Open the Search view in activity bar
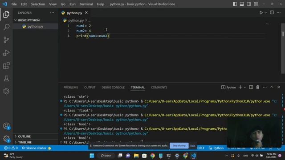This screenshot has width=285, height=160. pos(6,27)
